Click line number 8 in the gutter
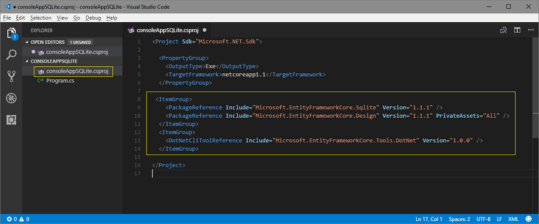Viewport: 539px width, 224px height. pos(139,99)
